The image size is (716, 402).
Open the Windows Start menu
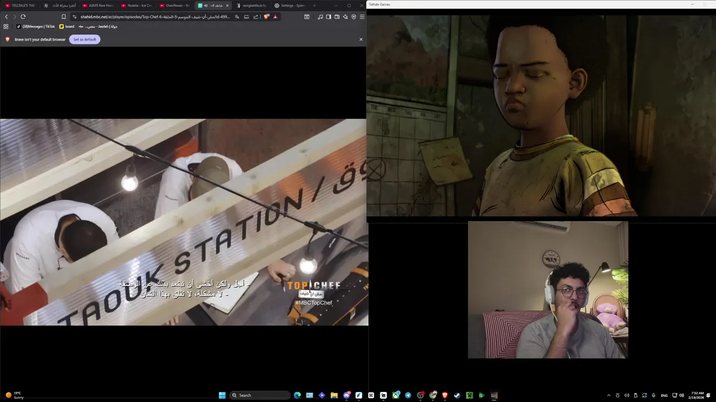point(222,395)
